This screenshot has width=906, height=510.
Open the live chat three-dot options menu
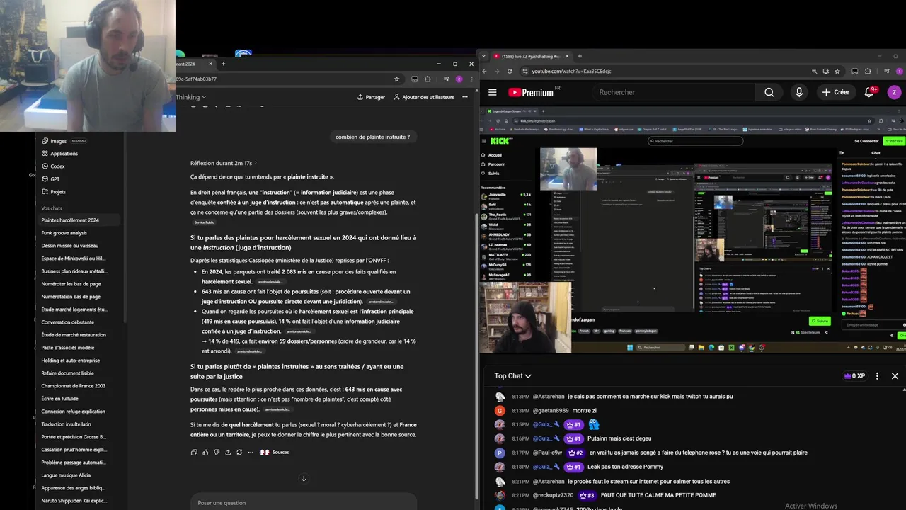coord(877,376)
